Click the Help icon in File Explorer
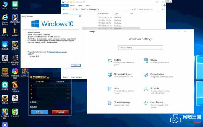The height and width of the screenshot is (127, 203). tap(164, 5)
